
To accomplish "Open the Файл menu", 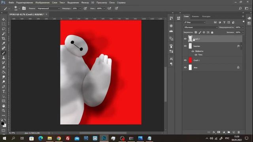I will click(x=11, y=3).
